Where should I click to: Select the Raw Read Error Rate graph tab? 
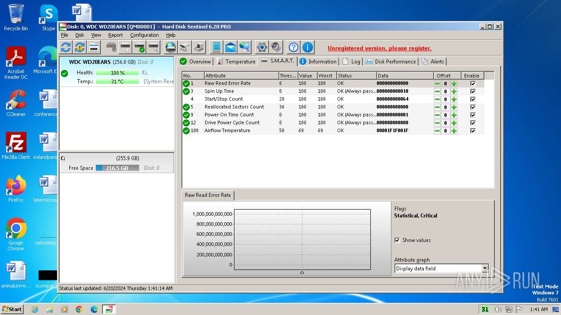coord(208,195)
